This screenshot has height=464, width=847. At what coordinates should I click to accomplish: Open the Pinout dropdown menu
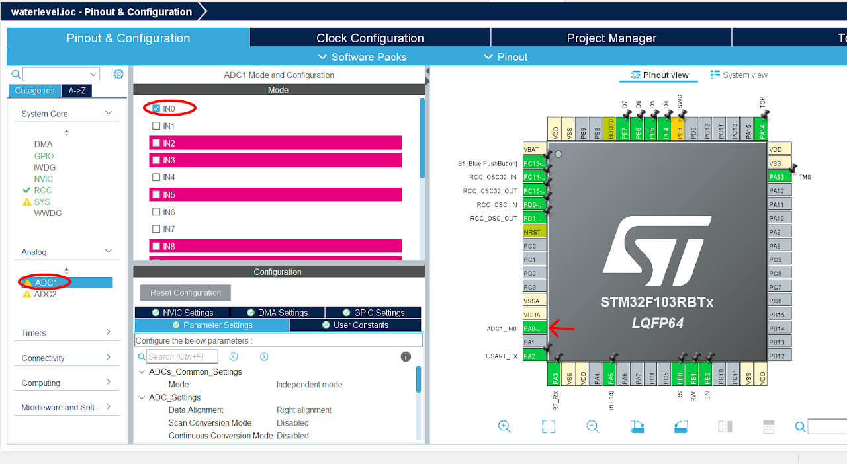point(506,57)
